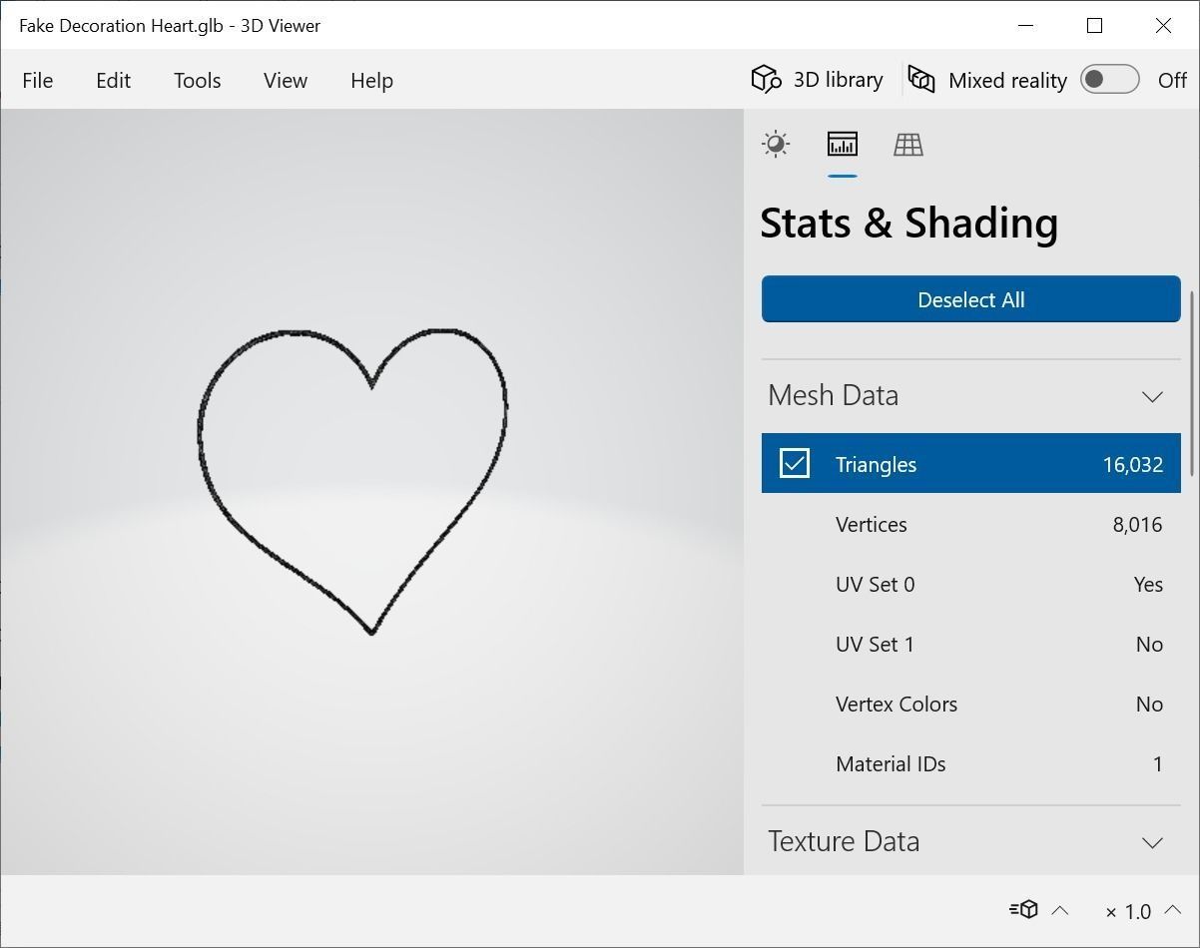Screen dimensions: 1200x948
Task: Expand the animation options chevron
Action: tap(1061, 910)
